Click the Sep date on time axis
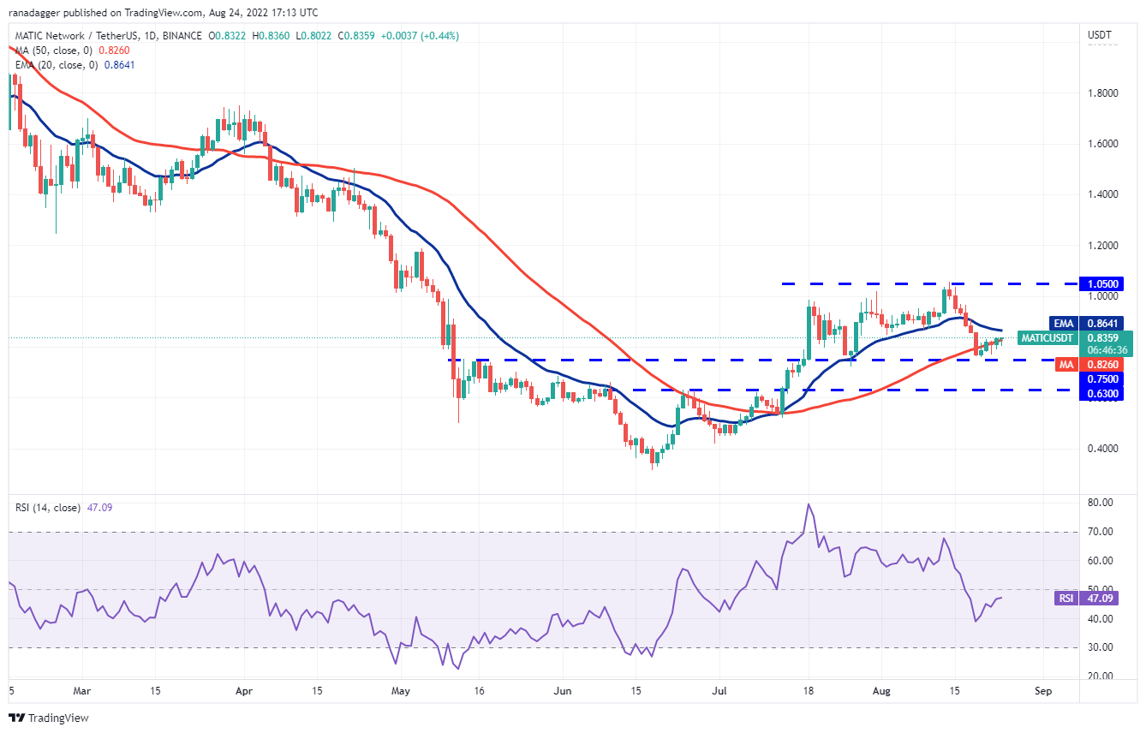Image resolution: width=1146 pixels, height=733 pixels. (x=1042, y=688)
